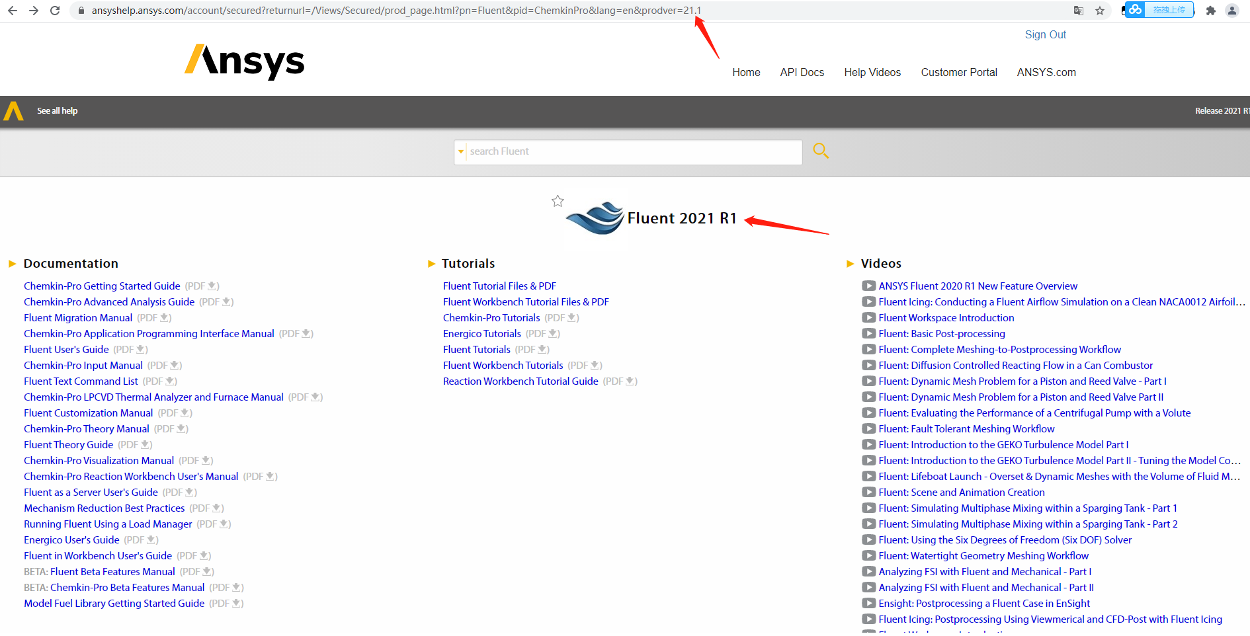Open the API Docs menu item
Image resolution: width=1250 pixels, height=636 pixels.
tap(802, 73)
